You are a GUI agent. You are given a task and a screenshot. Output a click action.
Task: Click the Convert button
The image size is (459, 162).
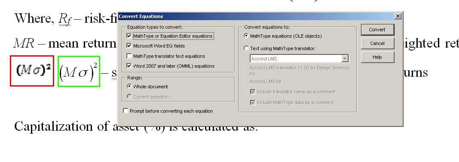pyautogui.click(x=377, y=30)
